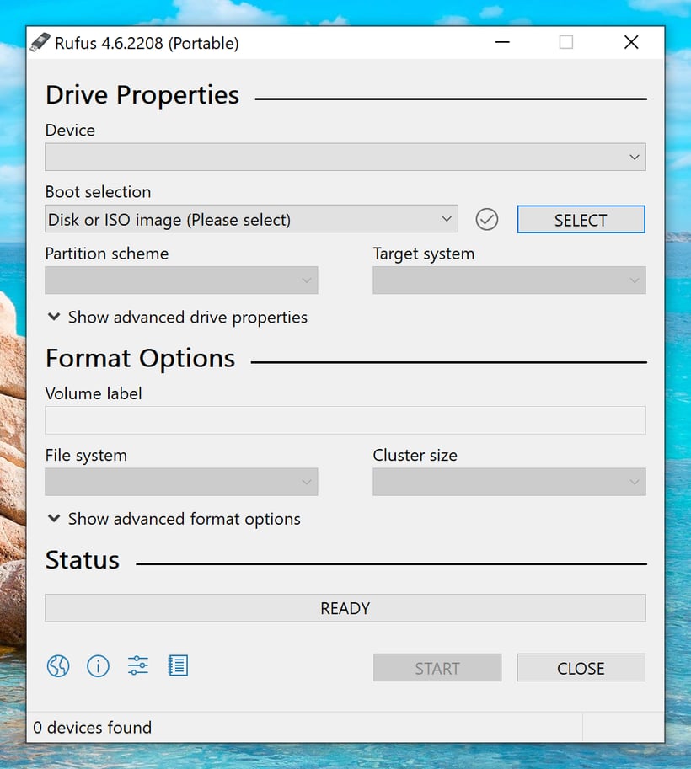
Task: Maximize the Rufus window
Action: click(566, 43)
